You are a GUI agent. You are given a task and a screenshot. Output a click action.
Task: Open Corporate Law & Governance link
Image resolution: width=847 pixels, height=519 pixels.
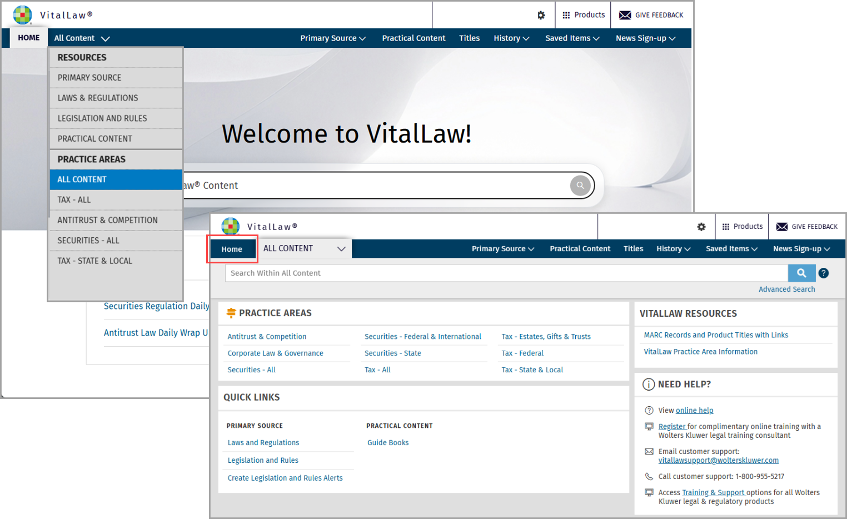(275, 353)
